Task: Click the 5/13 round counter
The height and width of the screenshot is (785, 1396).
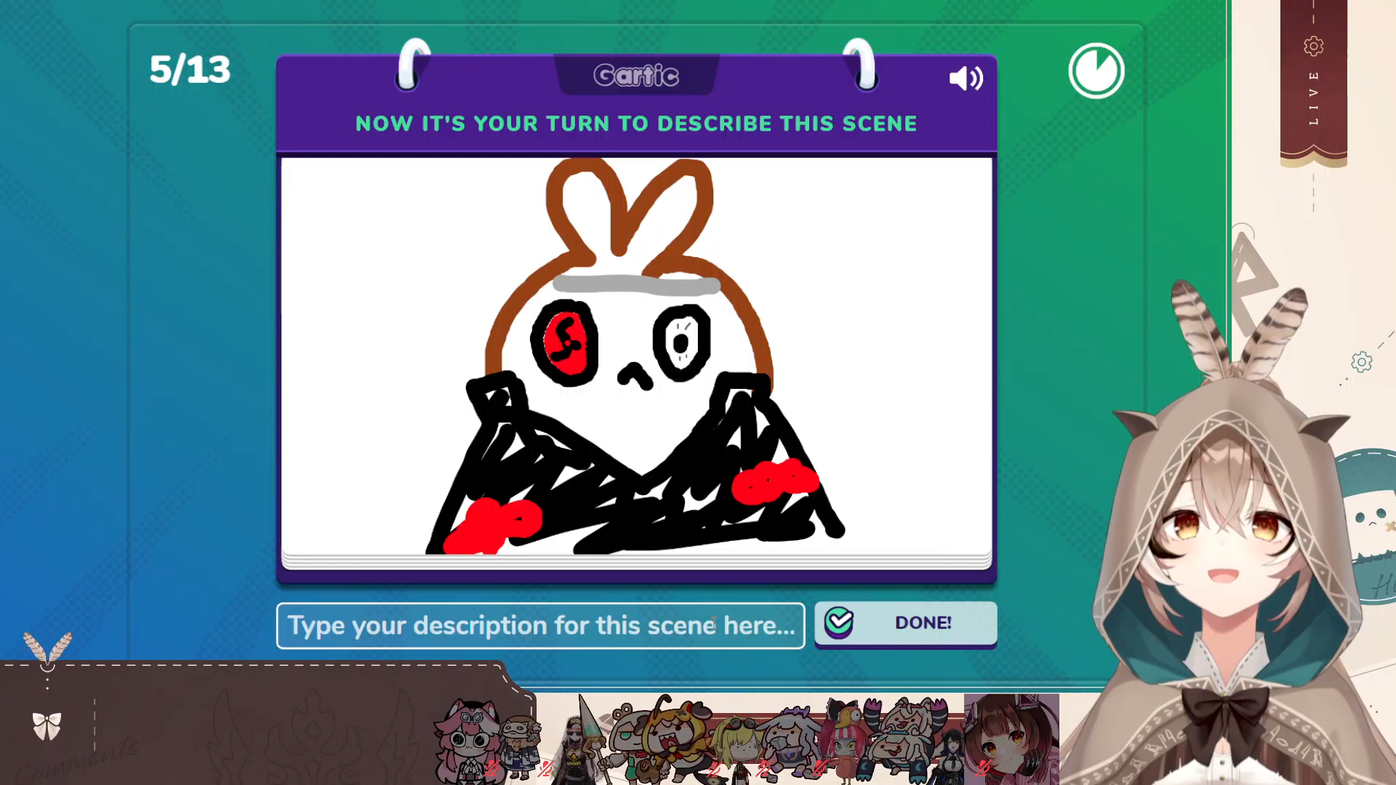Action: (x=190, y=70)
